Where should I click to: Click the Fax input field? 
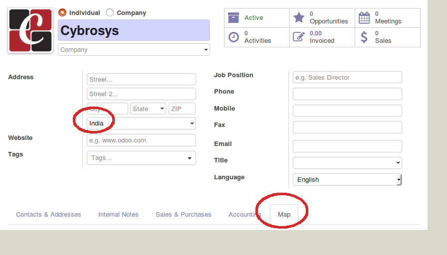tap(347, 127)
